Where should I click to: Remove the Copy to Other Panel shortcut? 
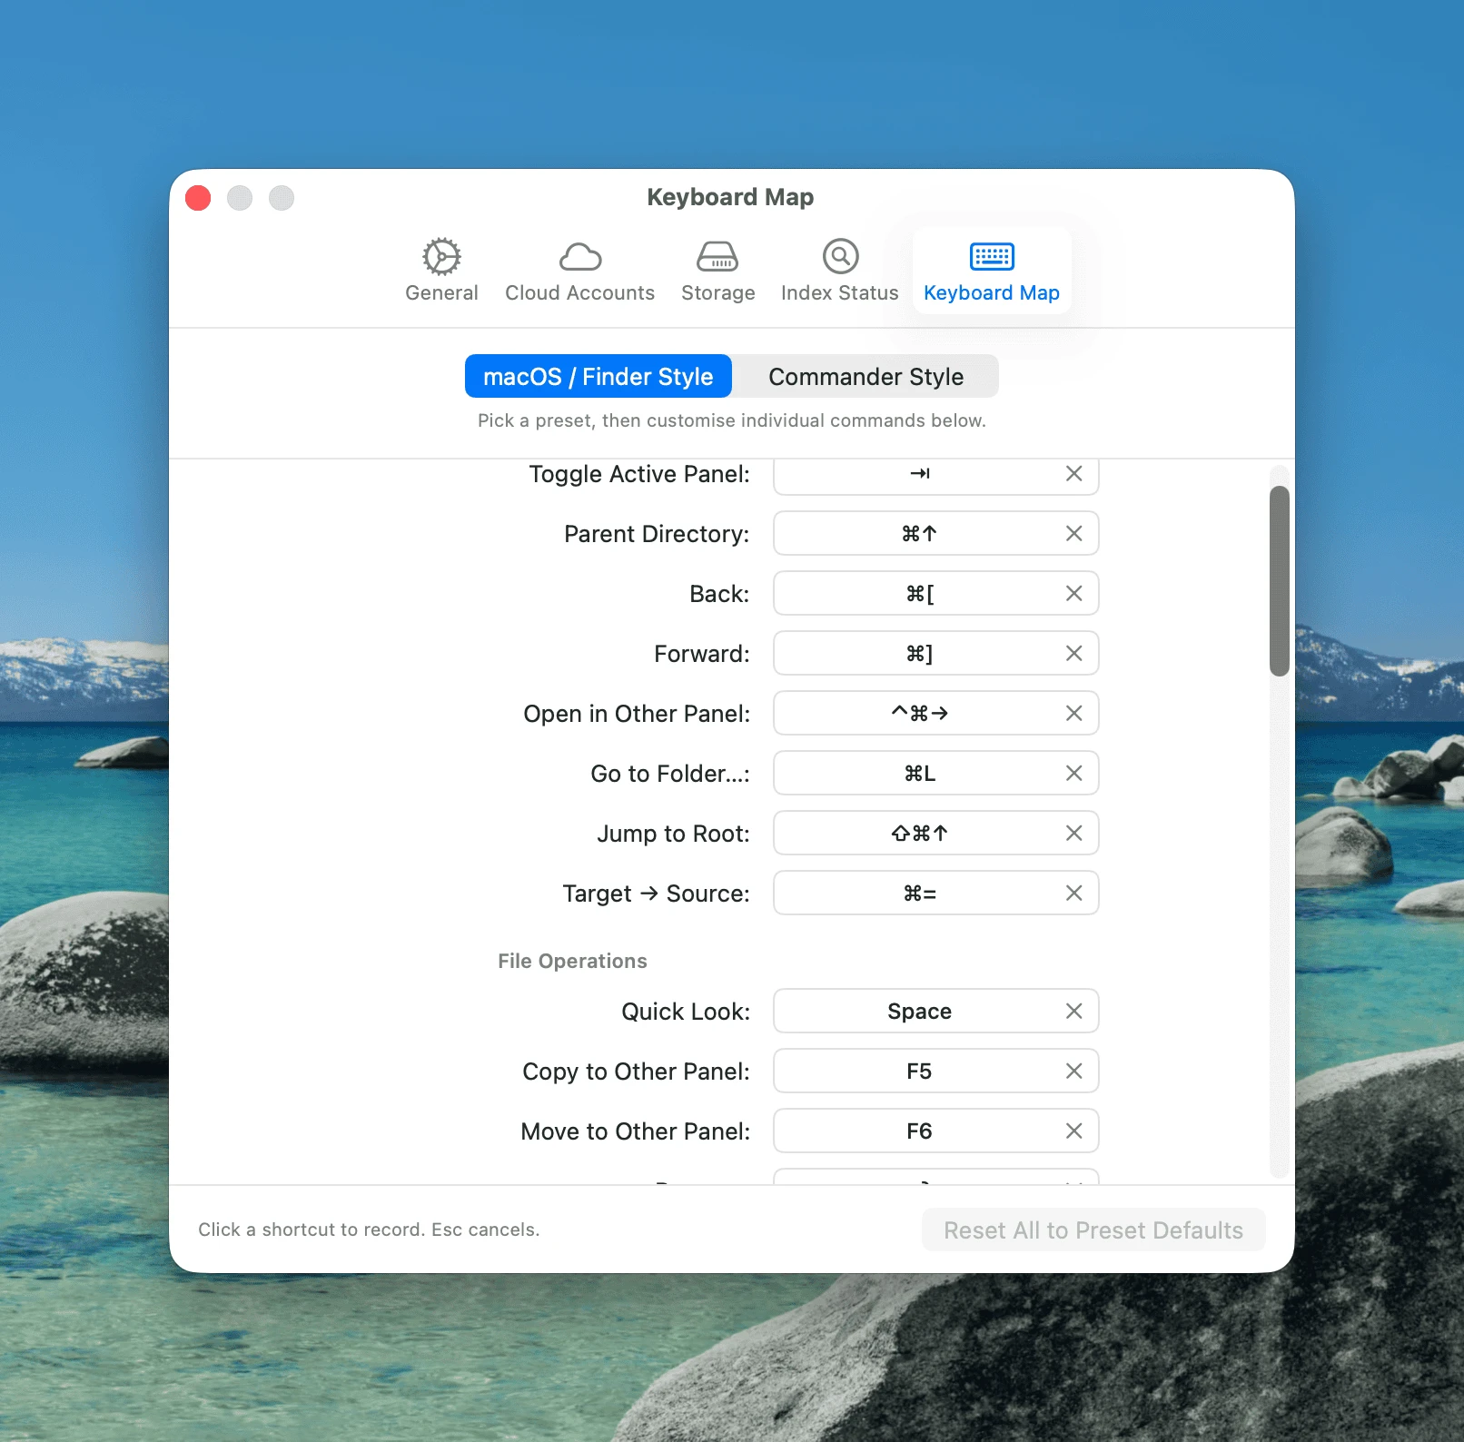pos(1073,1071)
